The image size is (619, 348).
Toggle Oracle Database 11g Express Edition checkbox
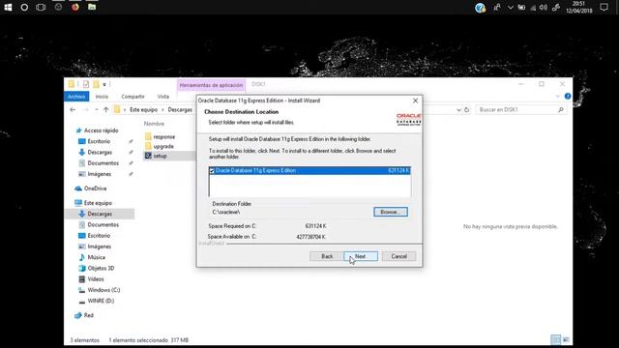(x=212, y=171)
